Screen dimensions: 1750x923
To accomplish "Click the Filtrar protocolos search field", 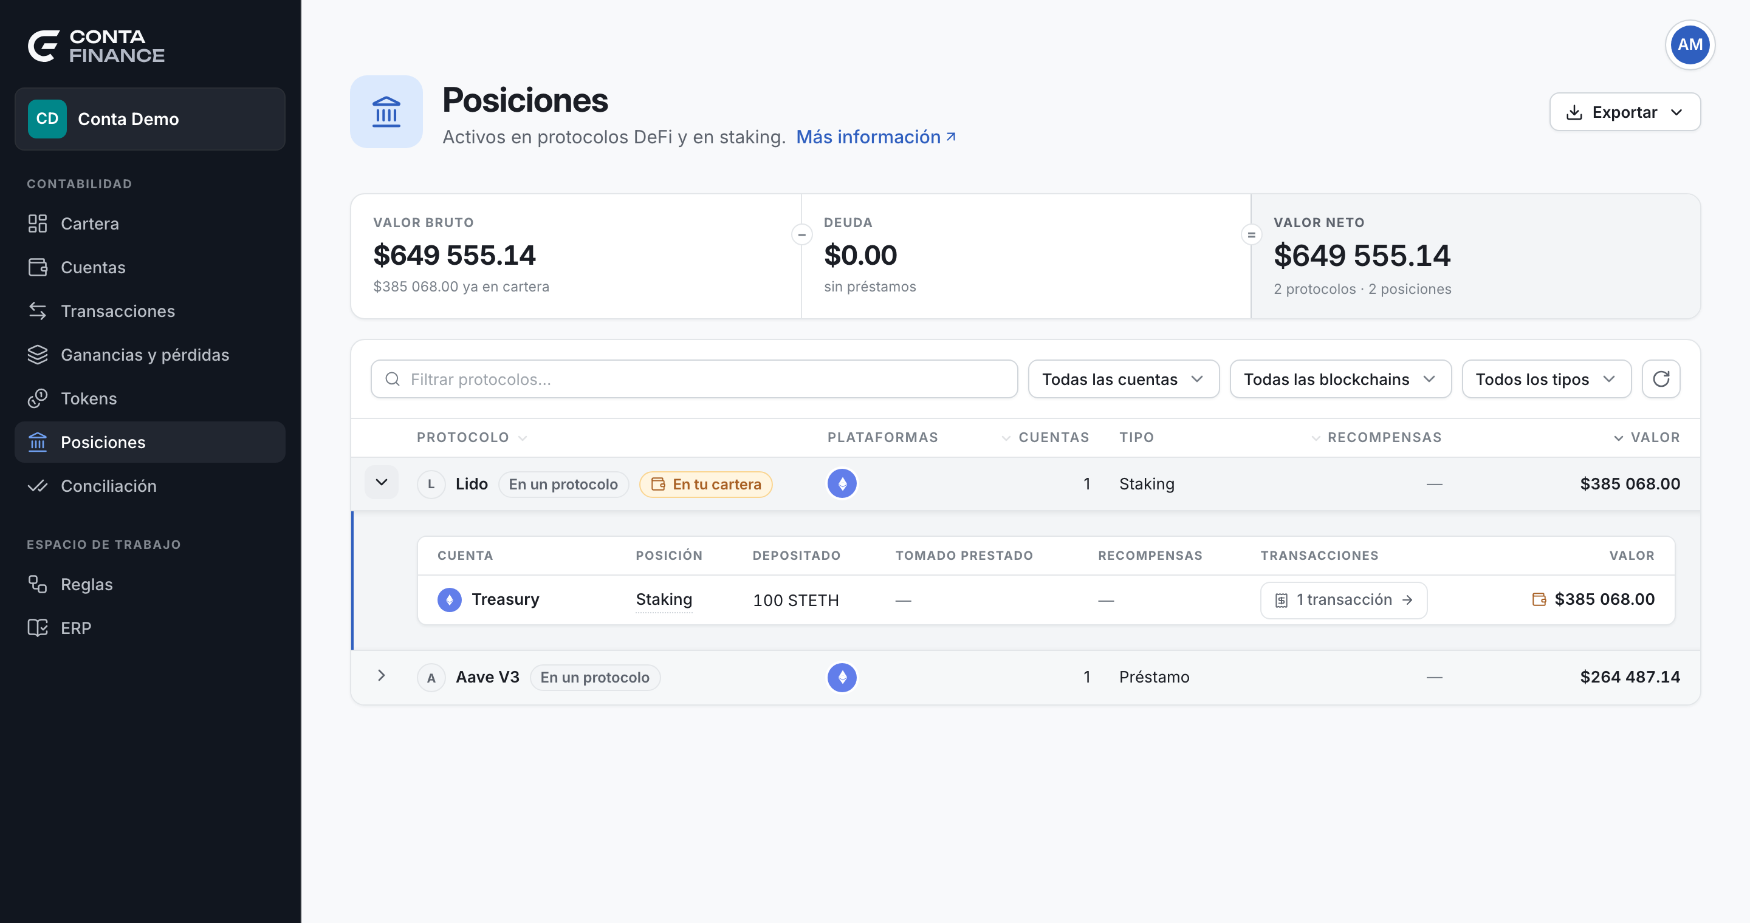I will tap(693, 380).
